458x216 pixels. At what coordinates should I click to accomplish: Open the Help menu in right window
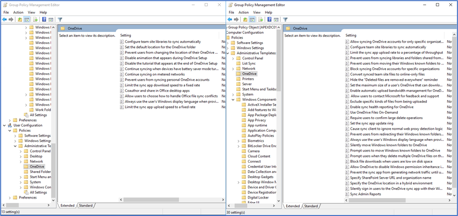pyautogui.click(x=269, y=12)
